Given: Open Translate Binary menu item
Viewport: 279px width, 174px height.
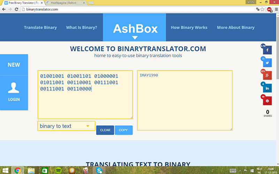Looking at the screenshot, I should pos(40,28).
